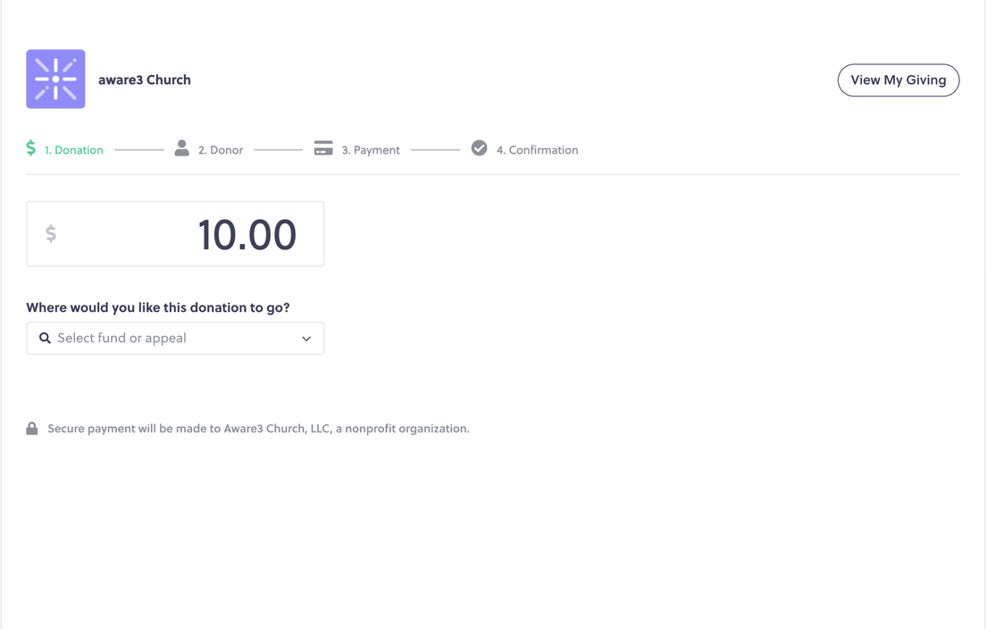Click the Confirmation step checkmark icon

[480, 148]
